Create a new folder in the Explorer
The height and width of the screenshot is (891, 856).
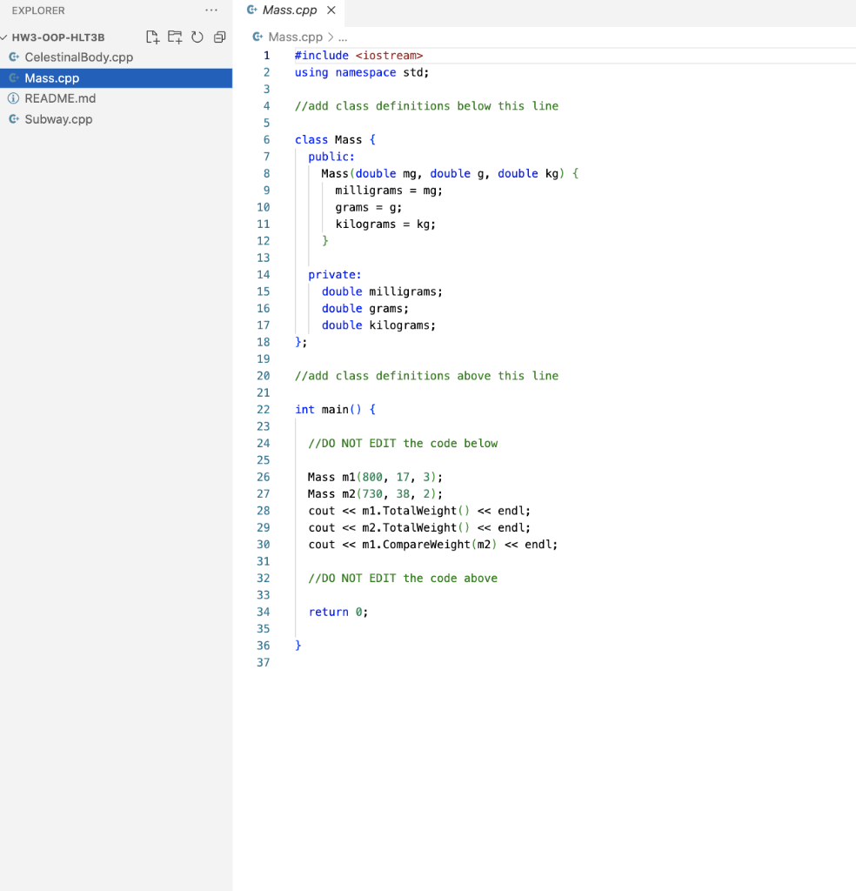[x=175, y=37]
